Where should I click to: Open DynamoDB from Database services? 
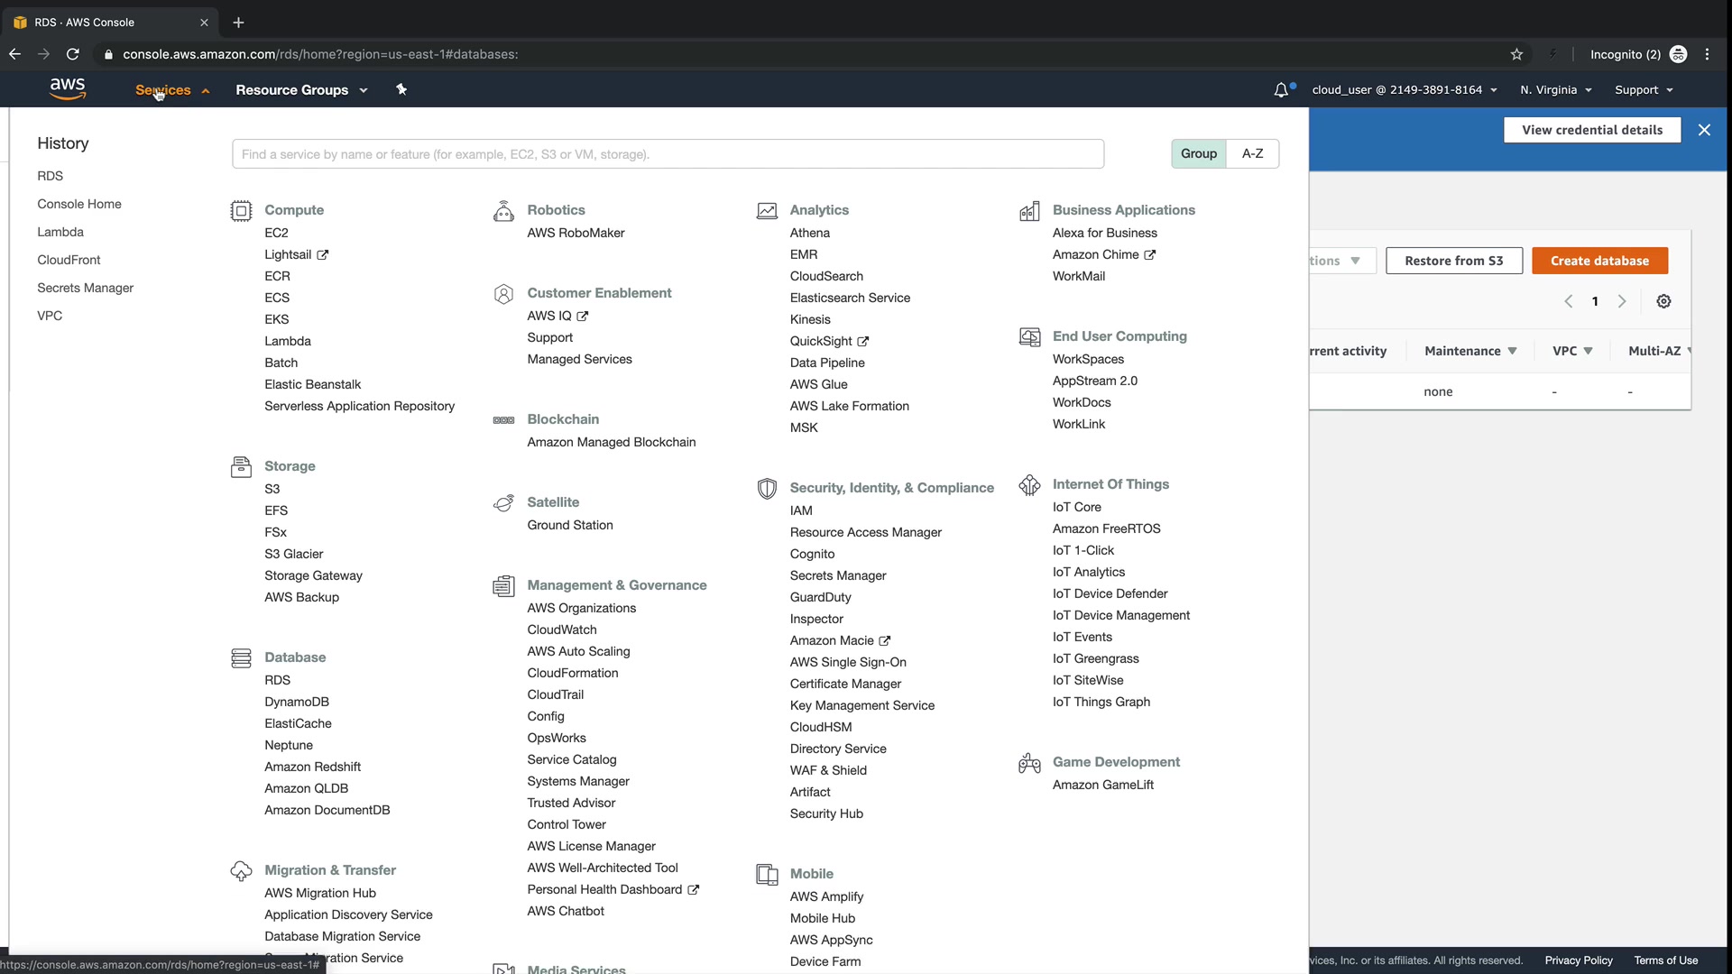(x=297, y=702)
